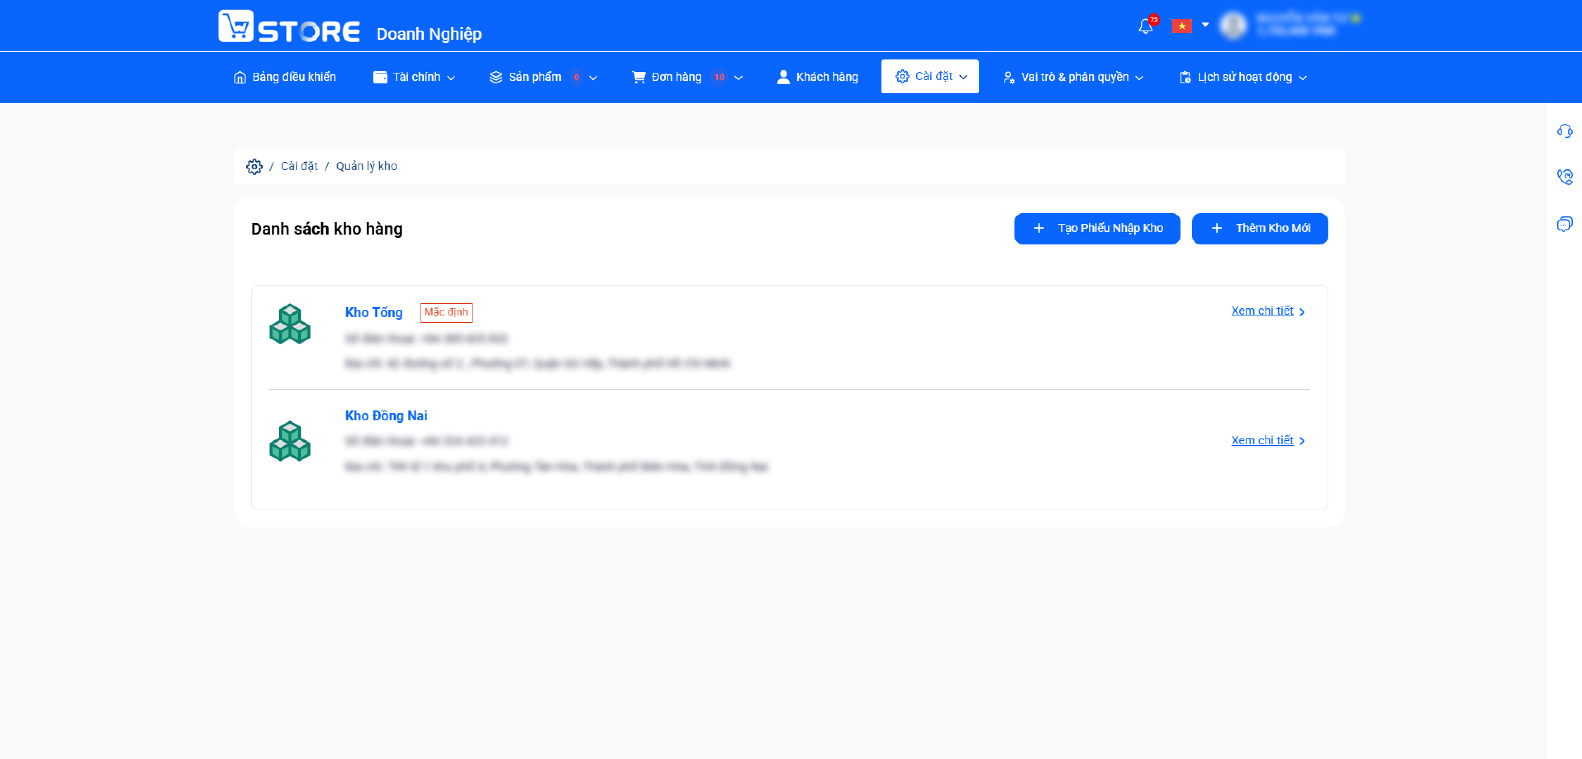Open the Khách hàng menu item
Viewport: 1582px width, 759px height.
click(817, 77)
